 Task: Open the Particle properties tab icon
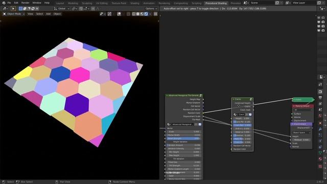[320, 135]
